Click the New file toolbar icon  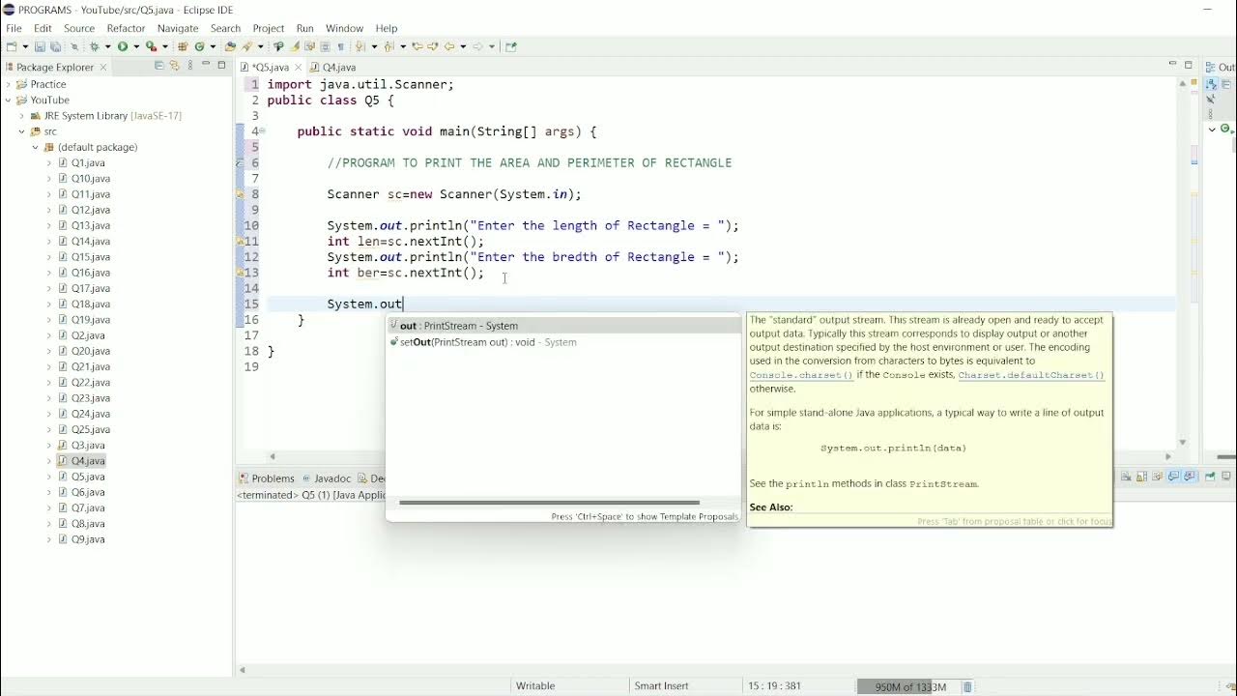[12, 46]
